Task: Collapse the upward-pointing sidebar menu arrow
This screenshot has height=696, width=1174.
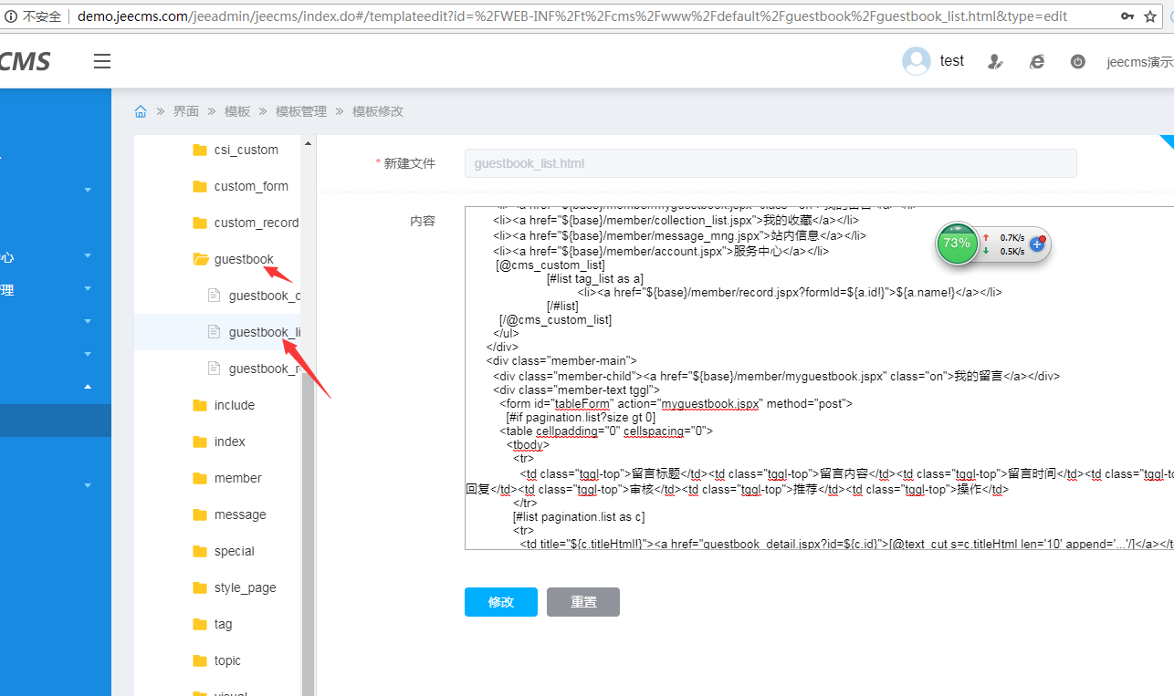Action: click(x=88, y=387)
